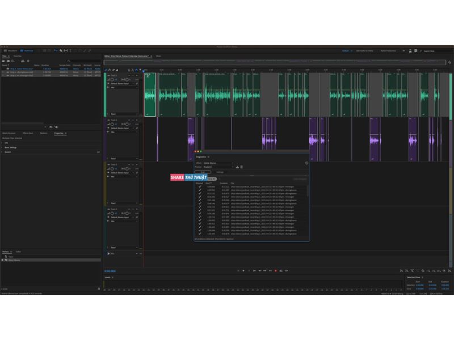This screenshot has height=340, width=454.
Task: Click the delete preset trash icon in Diagnostics
Action: tap(242, 167)
